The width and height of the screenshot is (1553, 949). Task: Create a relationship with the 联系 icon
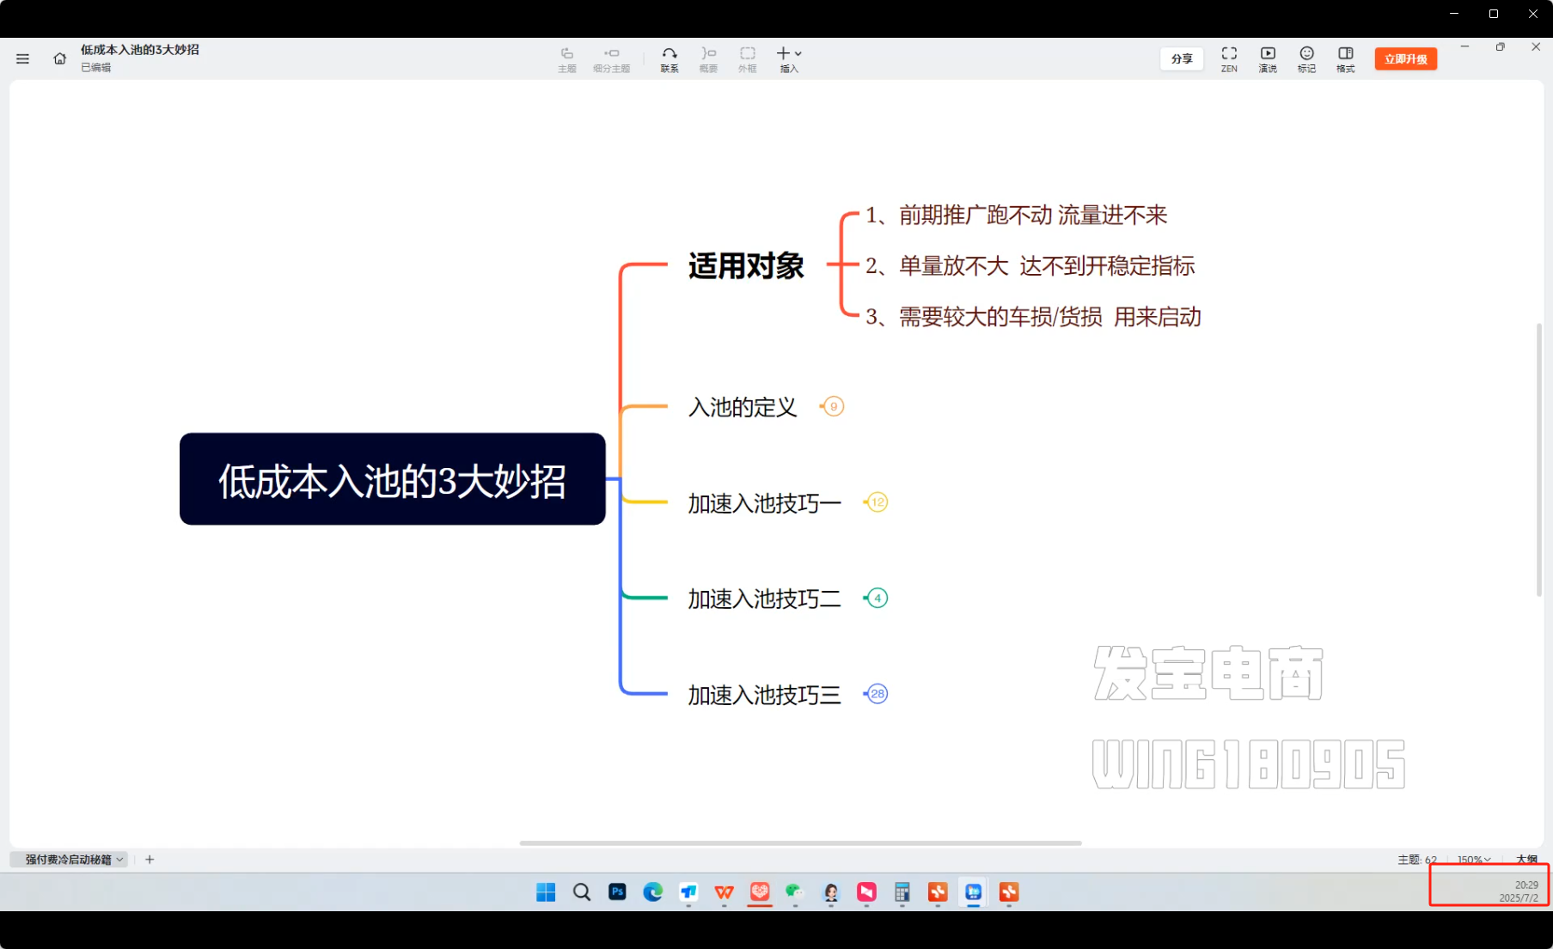pos(670,58)
